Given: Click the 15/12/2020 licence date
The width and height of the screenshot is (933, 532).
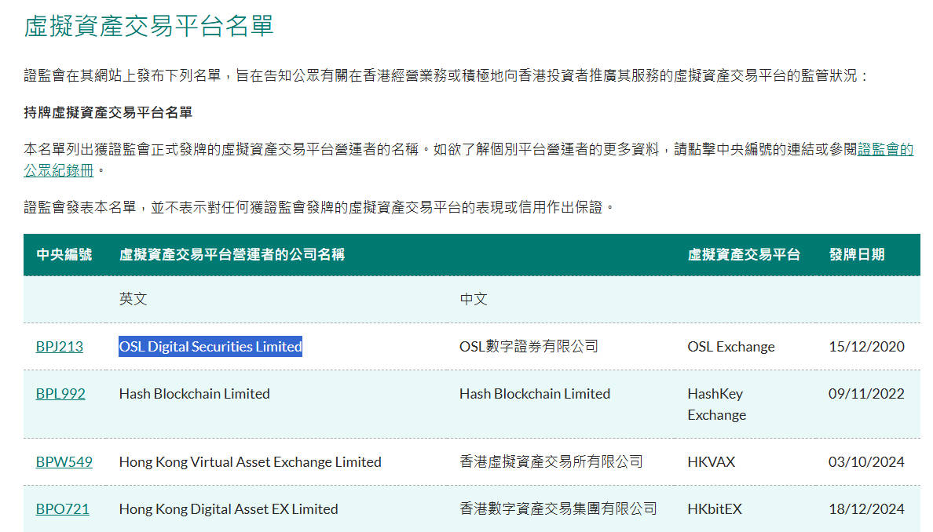Looking at the screenshot, I should (x=866, y=346).
